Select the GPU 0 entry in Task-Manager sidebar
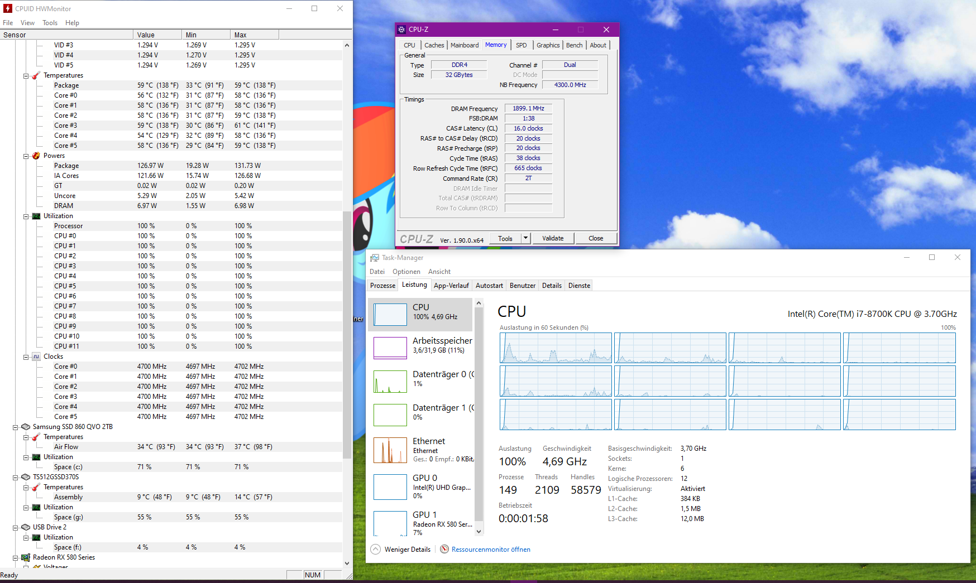 click(421, 487)
